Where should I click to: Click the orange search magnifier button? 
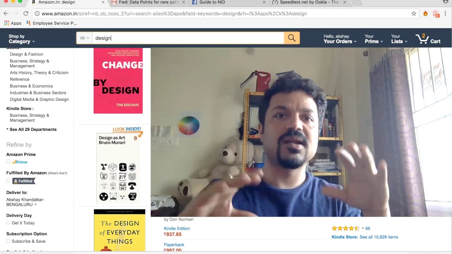click(x=292, y=38)
